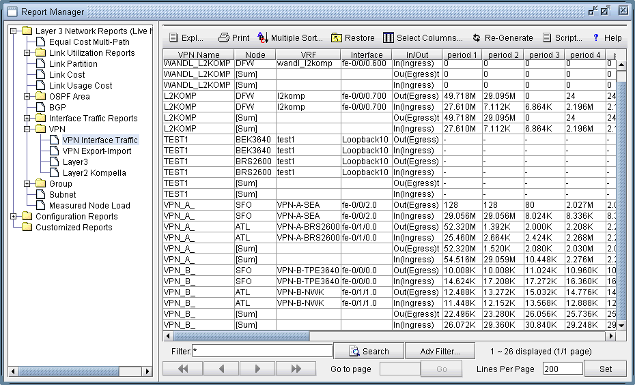Click the Re-Generate report icon
The height and width of the screenshot is (385, 635).
pos(476,38)
